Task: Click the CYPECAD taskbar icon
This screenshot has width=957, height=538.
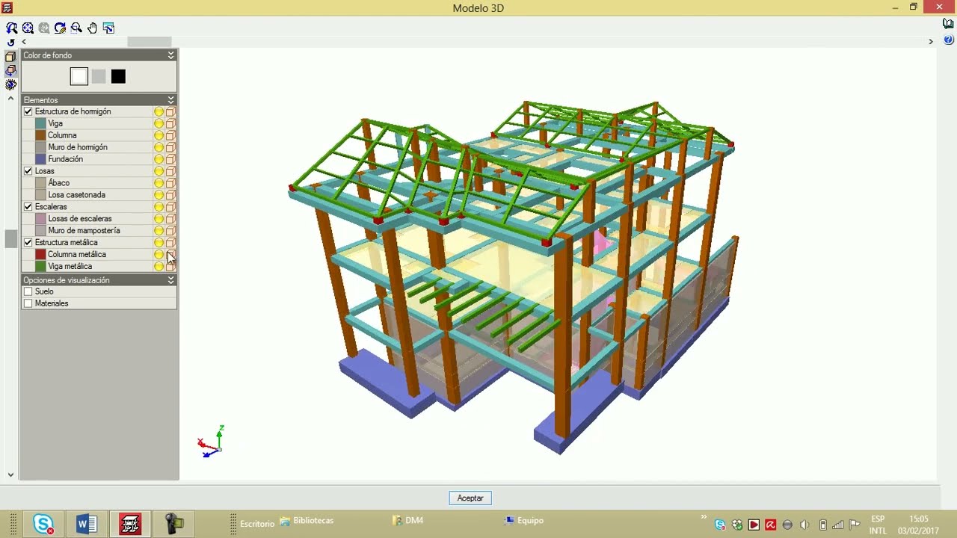Action: [130, 524]
